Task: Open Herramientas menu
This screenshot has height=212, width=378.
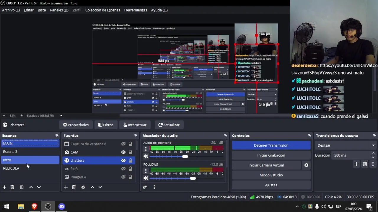Action: pos(136,10)
